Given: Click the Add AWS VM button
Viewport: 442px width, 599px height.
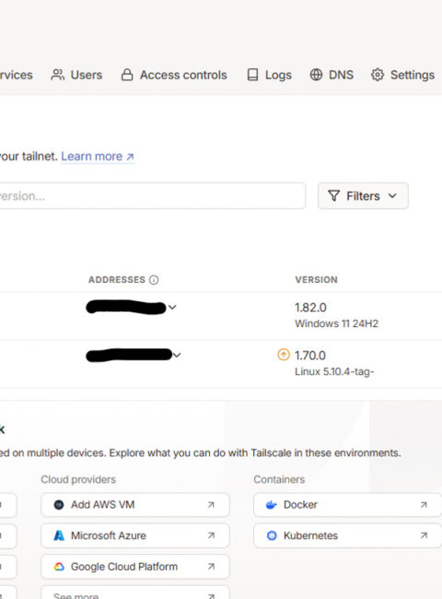Looking at the screenshot, I should pos(135,505).
